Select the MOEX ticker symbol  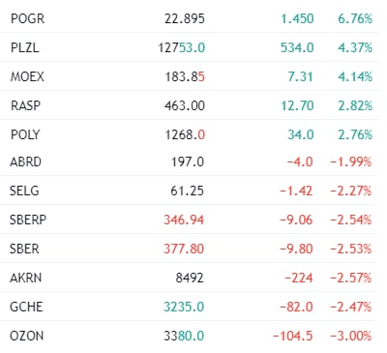(x=27, y=76)
